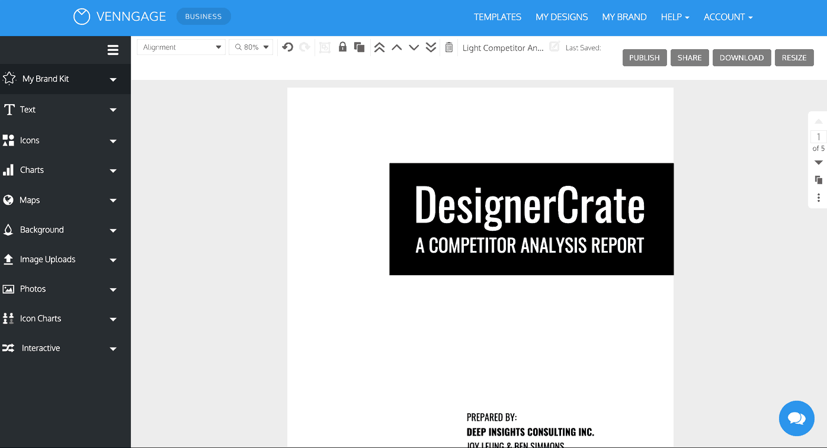Open page options three-dot menu
Screen dimensions: 827x448
pos(819,198)
